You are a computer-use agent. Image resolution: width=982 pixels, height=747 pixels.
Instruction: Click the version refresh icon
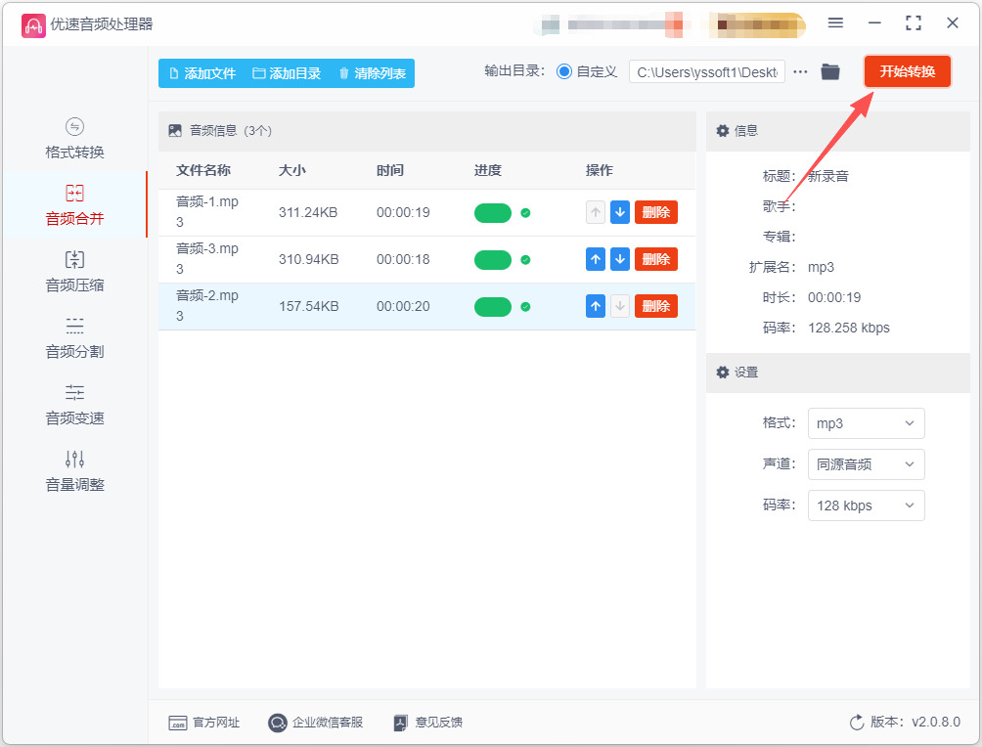point(857,723)
